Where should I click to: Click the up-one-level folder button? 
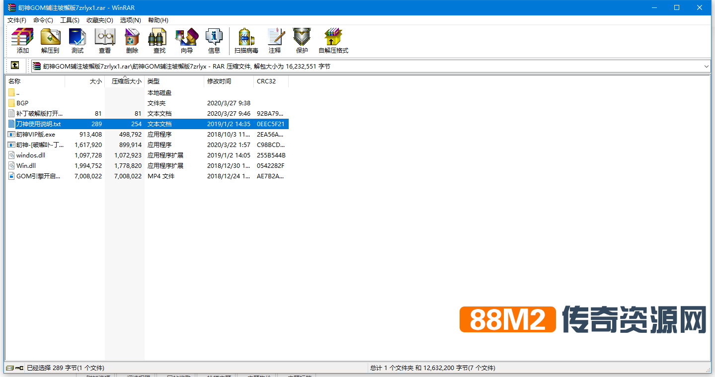[x=15, y=65]
